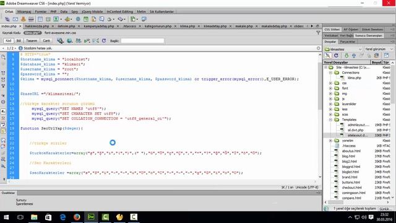Expand the yonetim folder
396x223 pixels.
point(330,141)
